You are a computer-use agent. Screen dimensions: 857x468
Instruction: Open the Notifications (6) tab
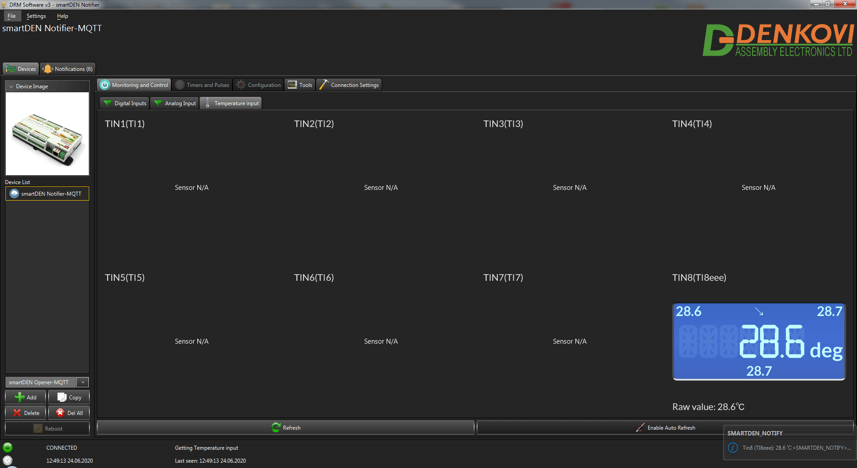[x=68, y=69]
